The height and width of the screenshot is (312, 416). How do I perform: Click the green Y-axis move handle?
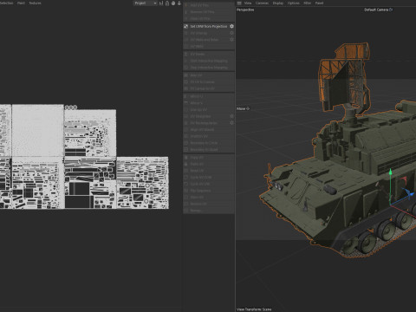(x=390, y=172)
